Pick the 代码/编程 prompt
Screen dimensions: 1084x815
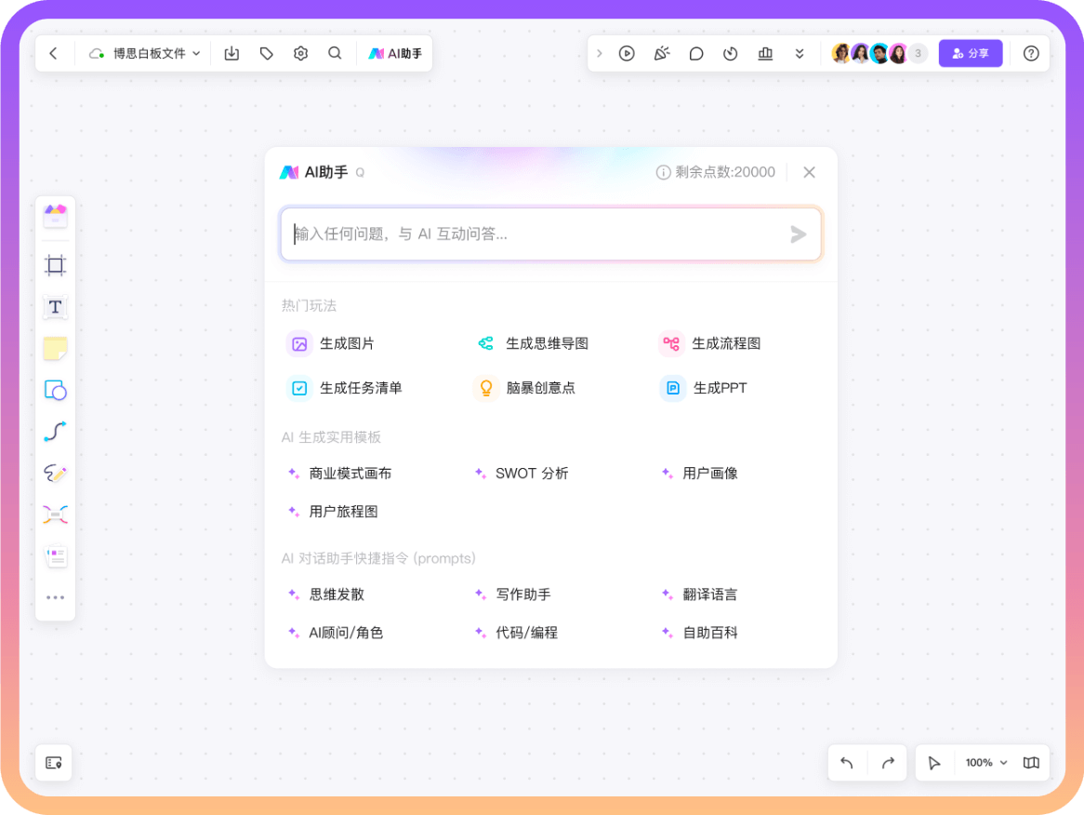(x=516, y=633)
